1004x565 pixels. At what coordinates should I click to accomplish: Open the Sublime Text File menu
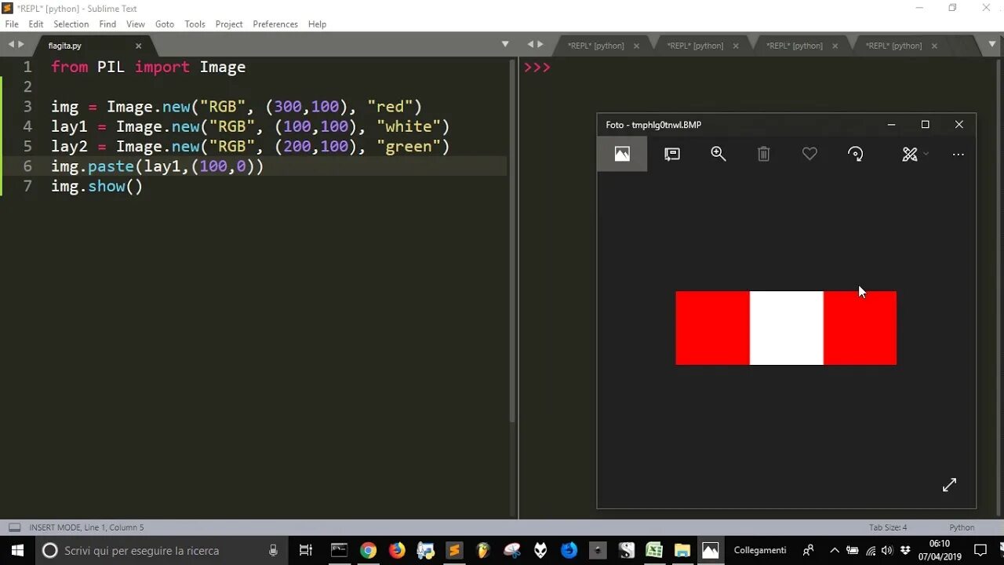tap(12, 24)
